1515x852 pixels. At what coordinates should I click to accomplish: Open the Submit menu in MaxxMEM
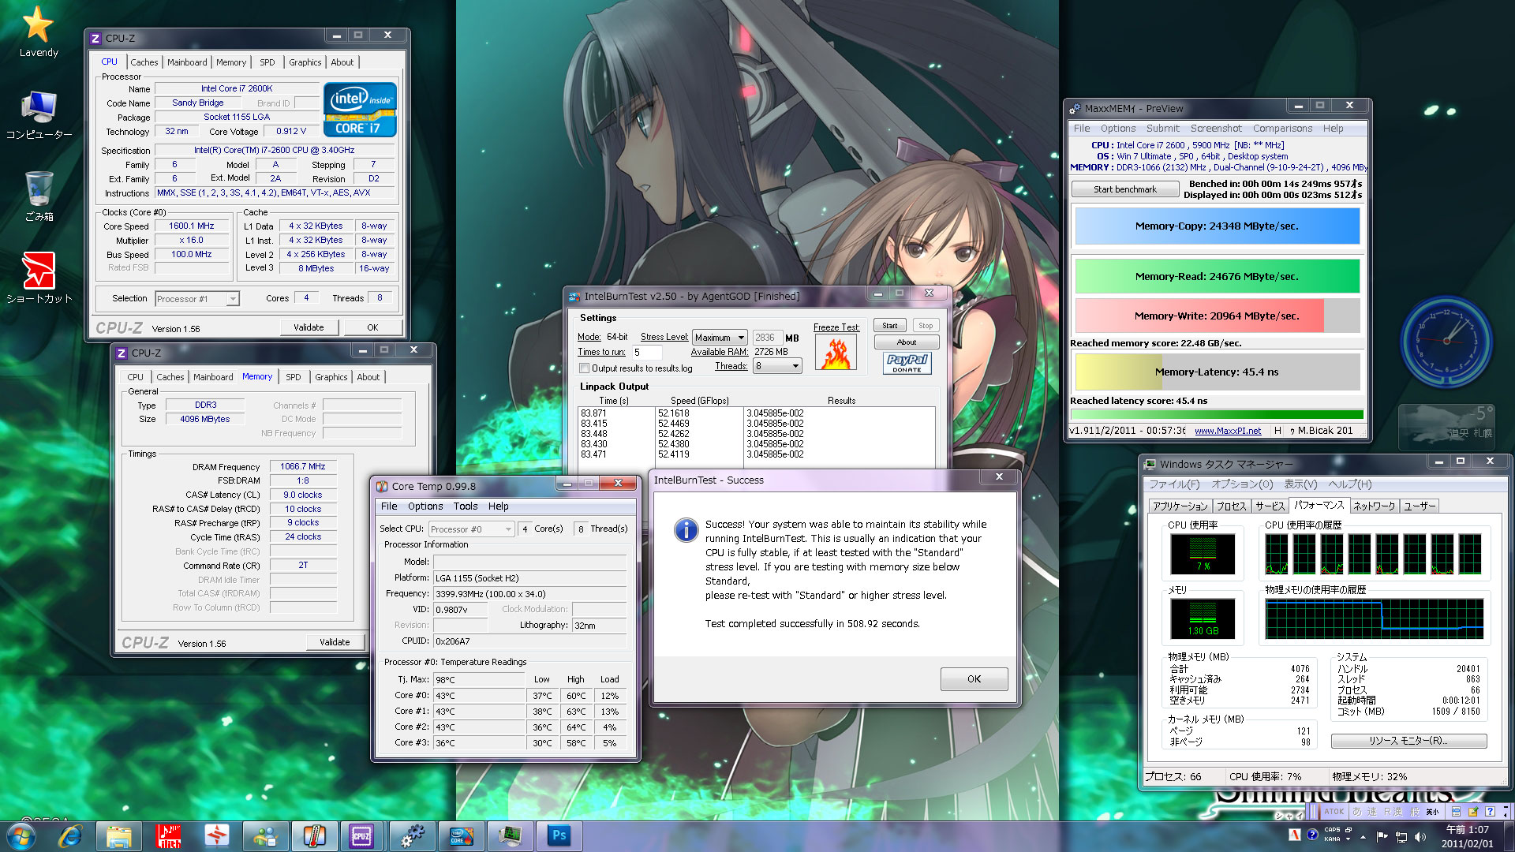point(1163,129)
